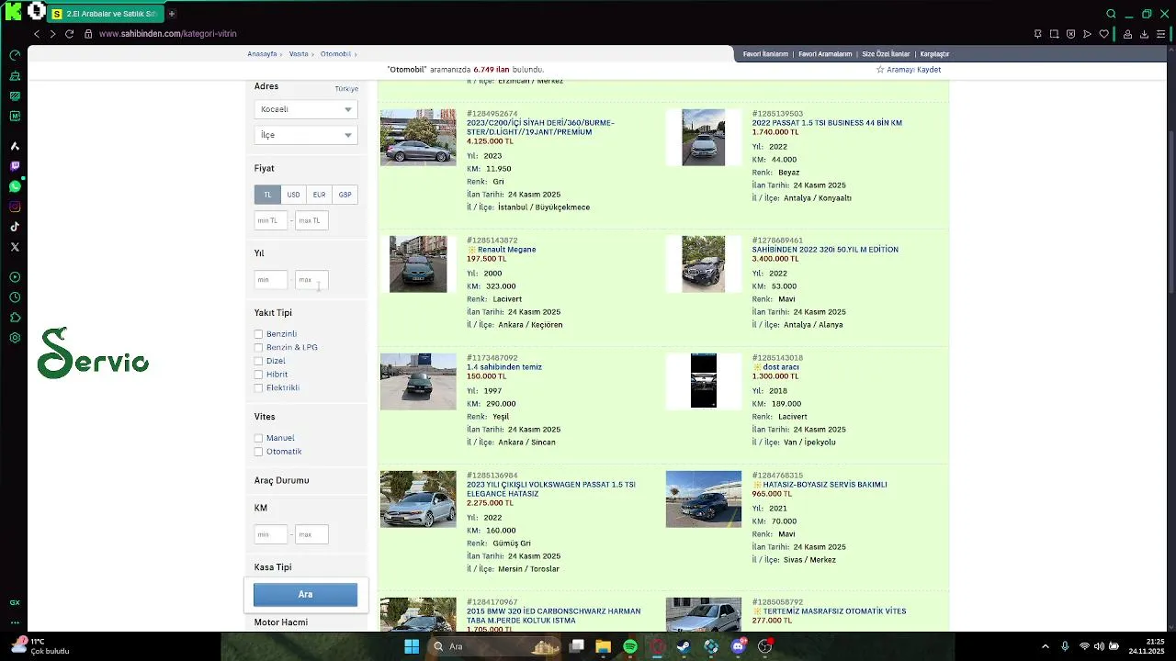Open the Türkiye address reset link
The width and height of the screenshot is (1176, 661).
(x=346, y=89)
